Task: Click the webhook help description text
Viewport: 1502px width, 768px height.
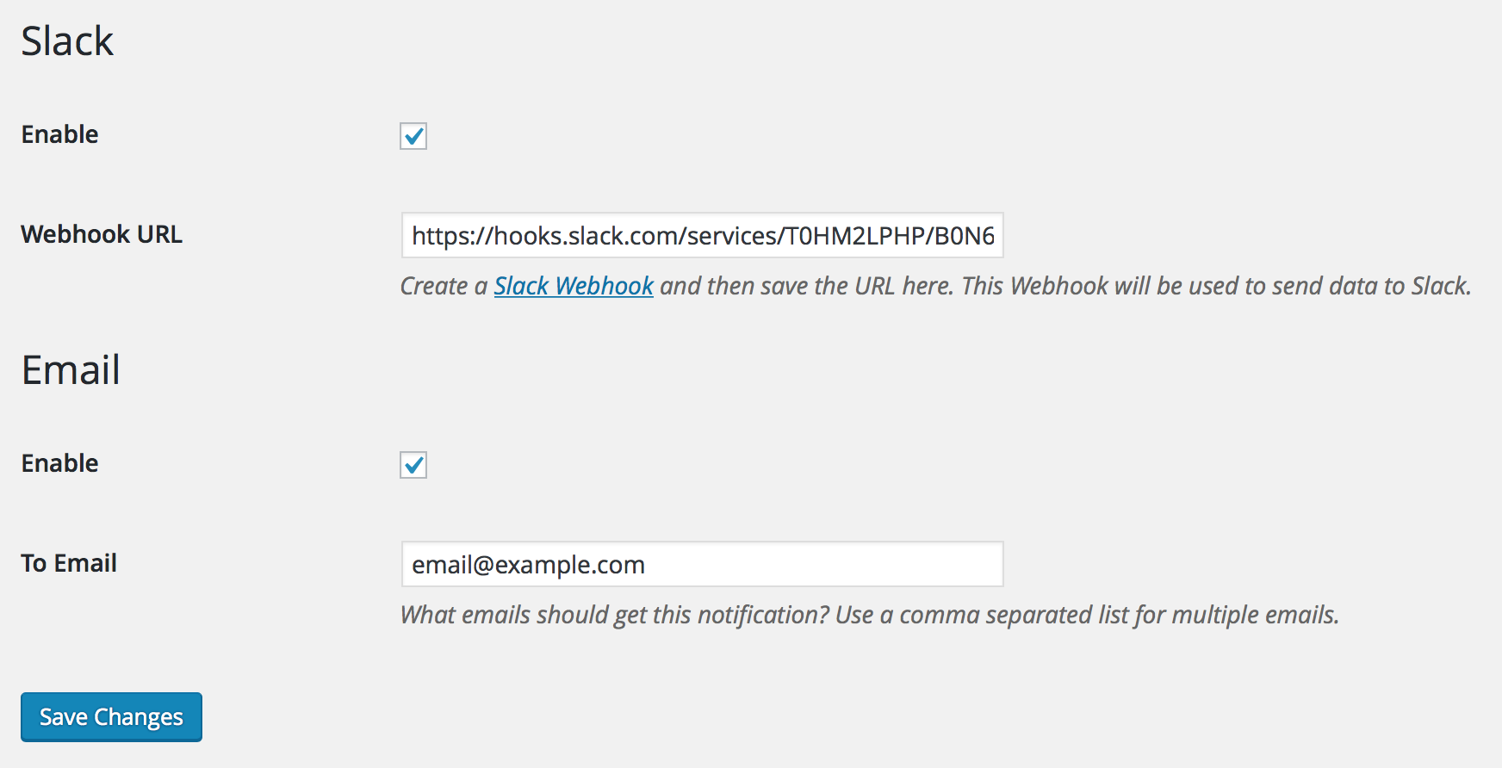Action: pos(936,286)
